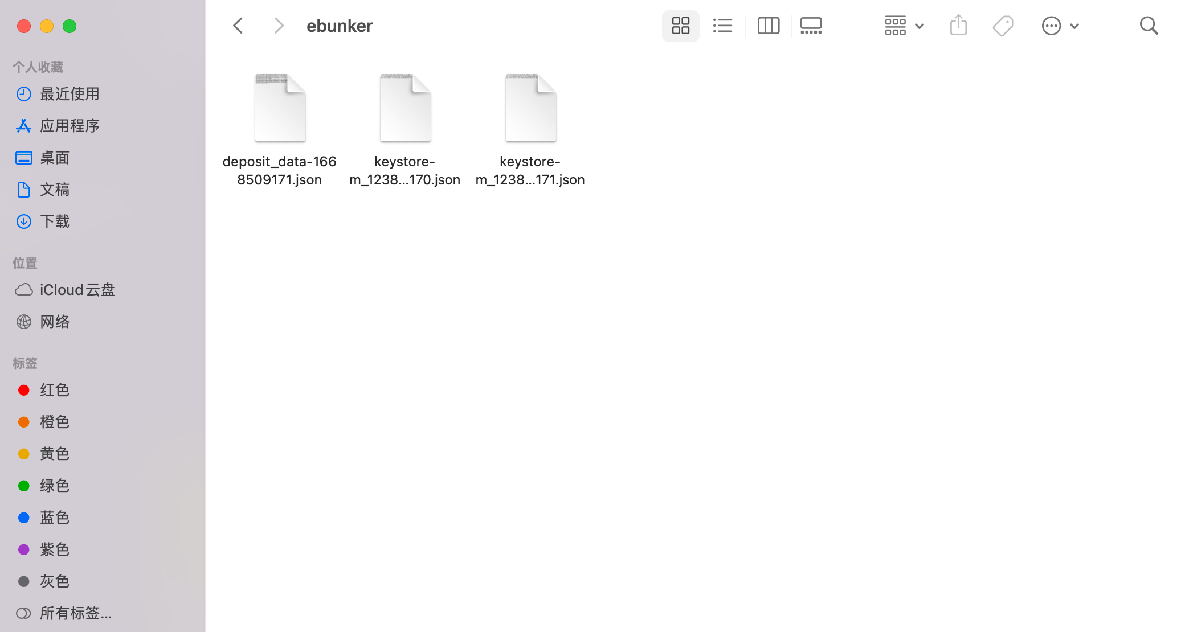
Task: Click the deposit_data-1668509171.json file name
Action: (280, 170)
